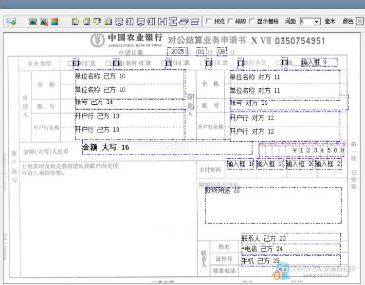Screen dimensions: 365x285
Task: Select the checkbox field before 日汇款
Action: tap(168, 63)
